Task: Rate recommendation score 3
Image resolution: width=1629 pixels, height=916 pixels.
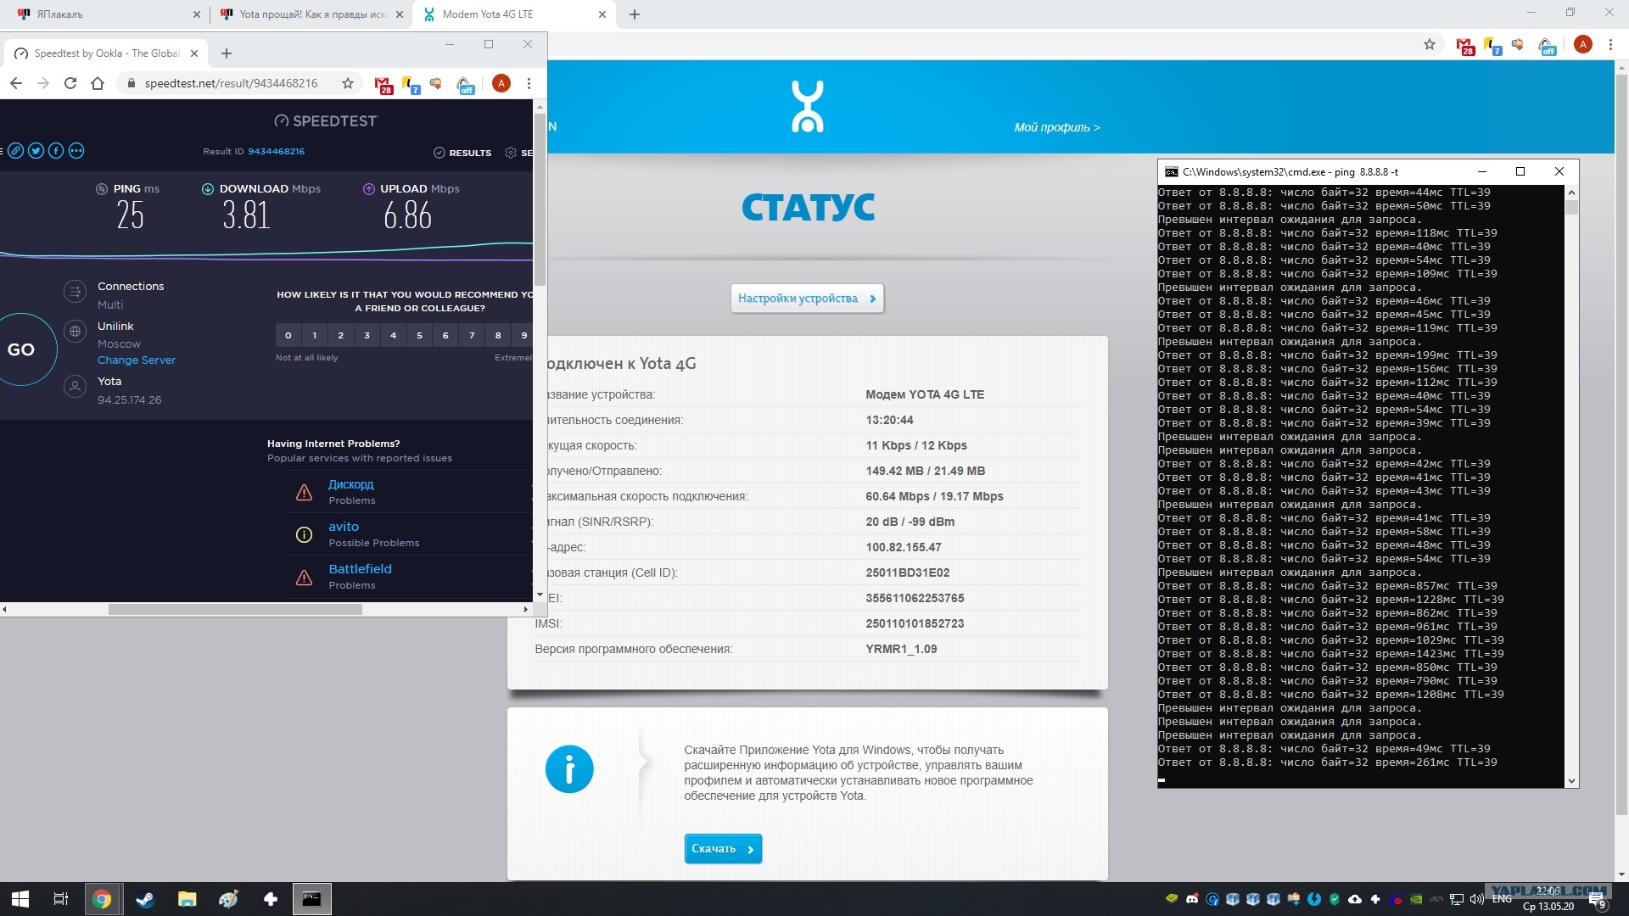Action: click(367, 335)
